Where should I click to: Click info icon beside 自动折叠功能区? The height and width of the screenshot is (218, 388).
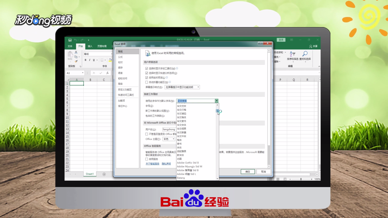[x=170, y=82]
